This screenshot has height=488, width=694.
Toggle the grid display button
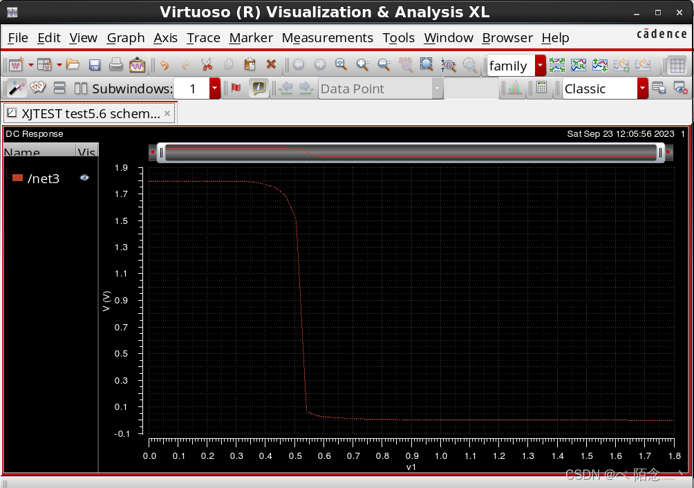click(677, 66)
